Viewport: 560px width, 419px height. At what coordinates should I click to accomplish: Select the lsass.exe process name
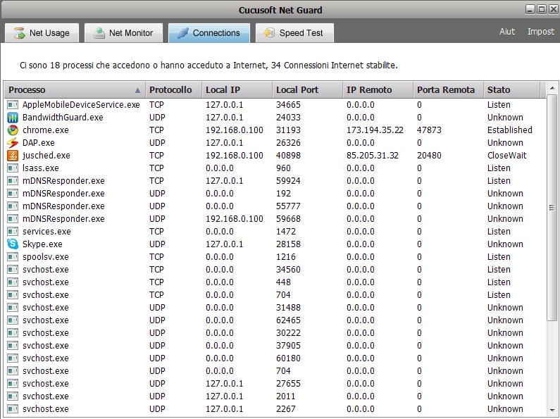coord(40,168)
